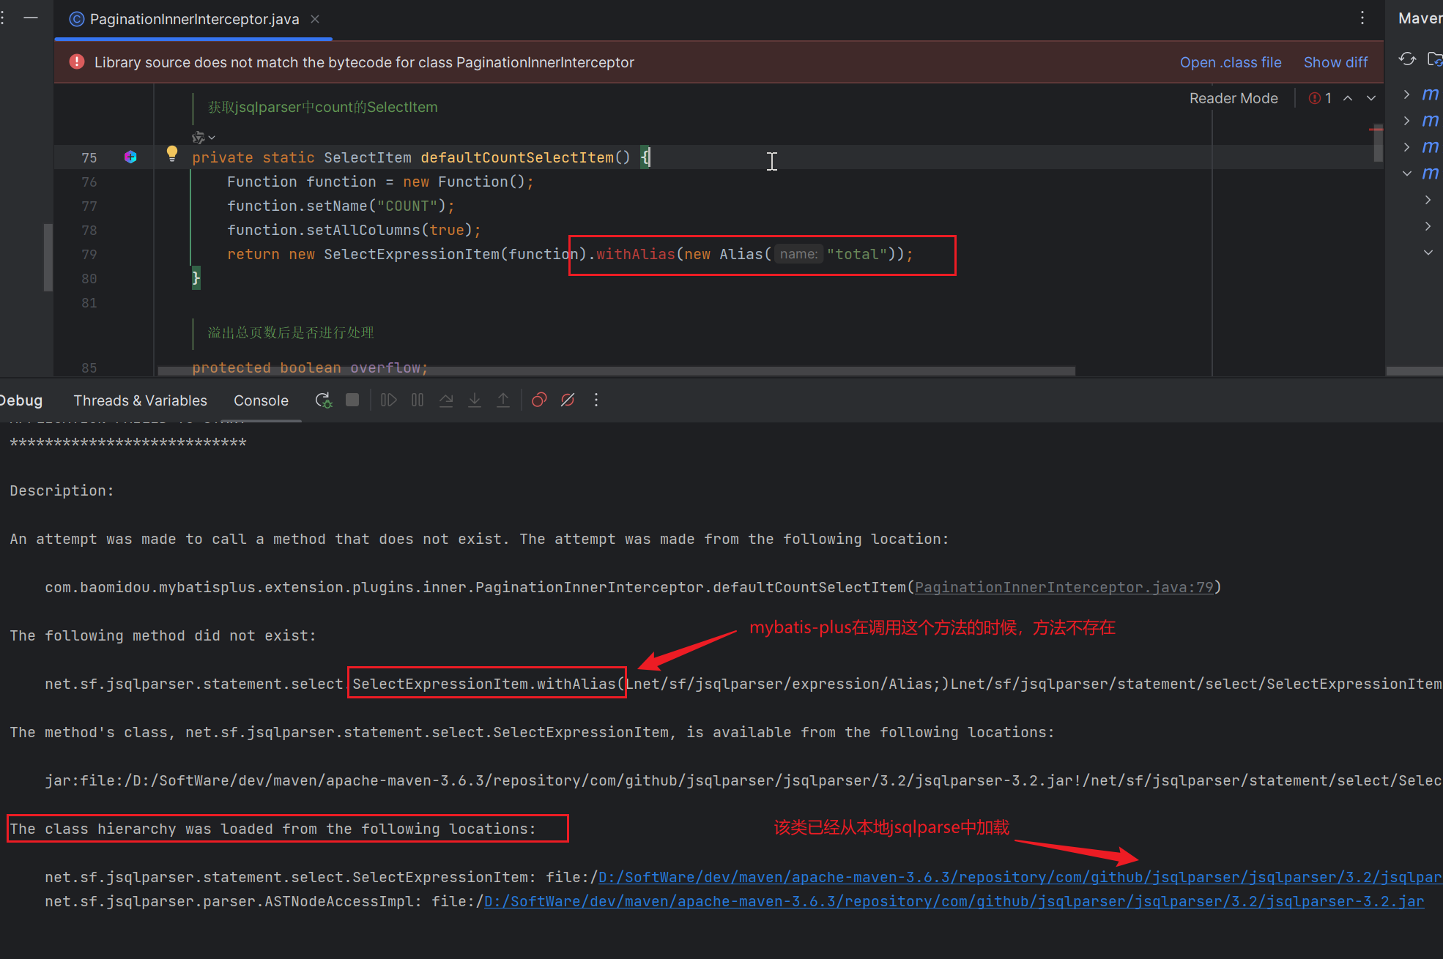The width and height of the screenshot is (1443, 959).
Task: Toggle Mute Breakpoints icon
Action: pyautogui.click(x=568, y=400)
